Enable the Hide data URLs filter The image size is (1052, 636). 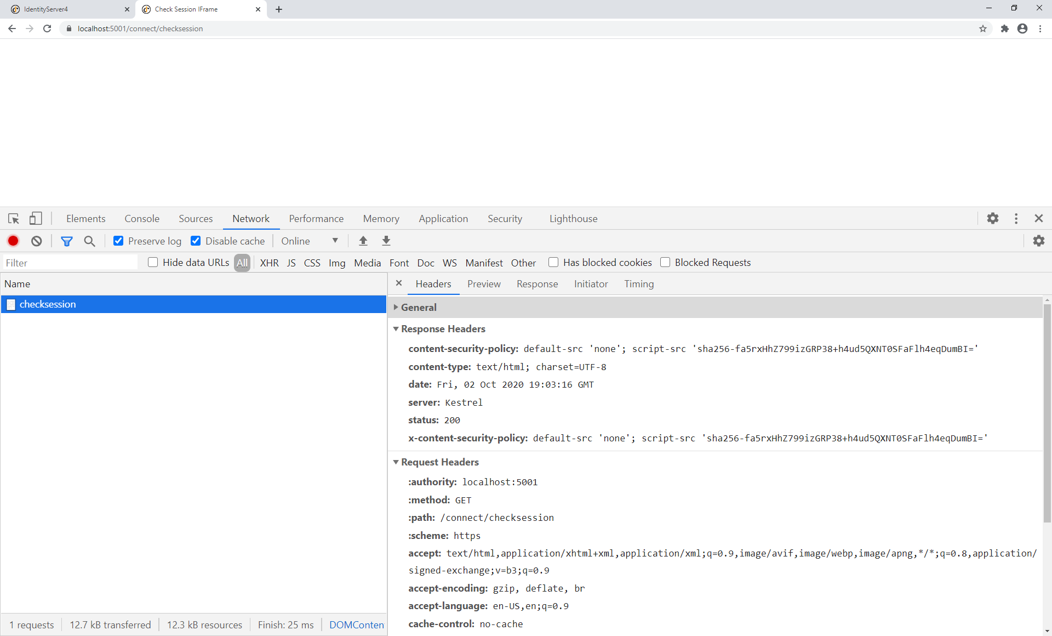click(153, 262)
